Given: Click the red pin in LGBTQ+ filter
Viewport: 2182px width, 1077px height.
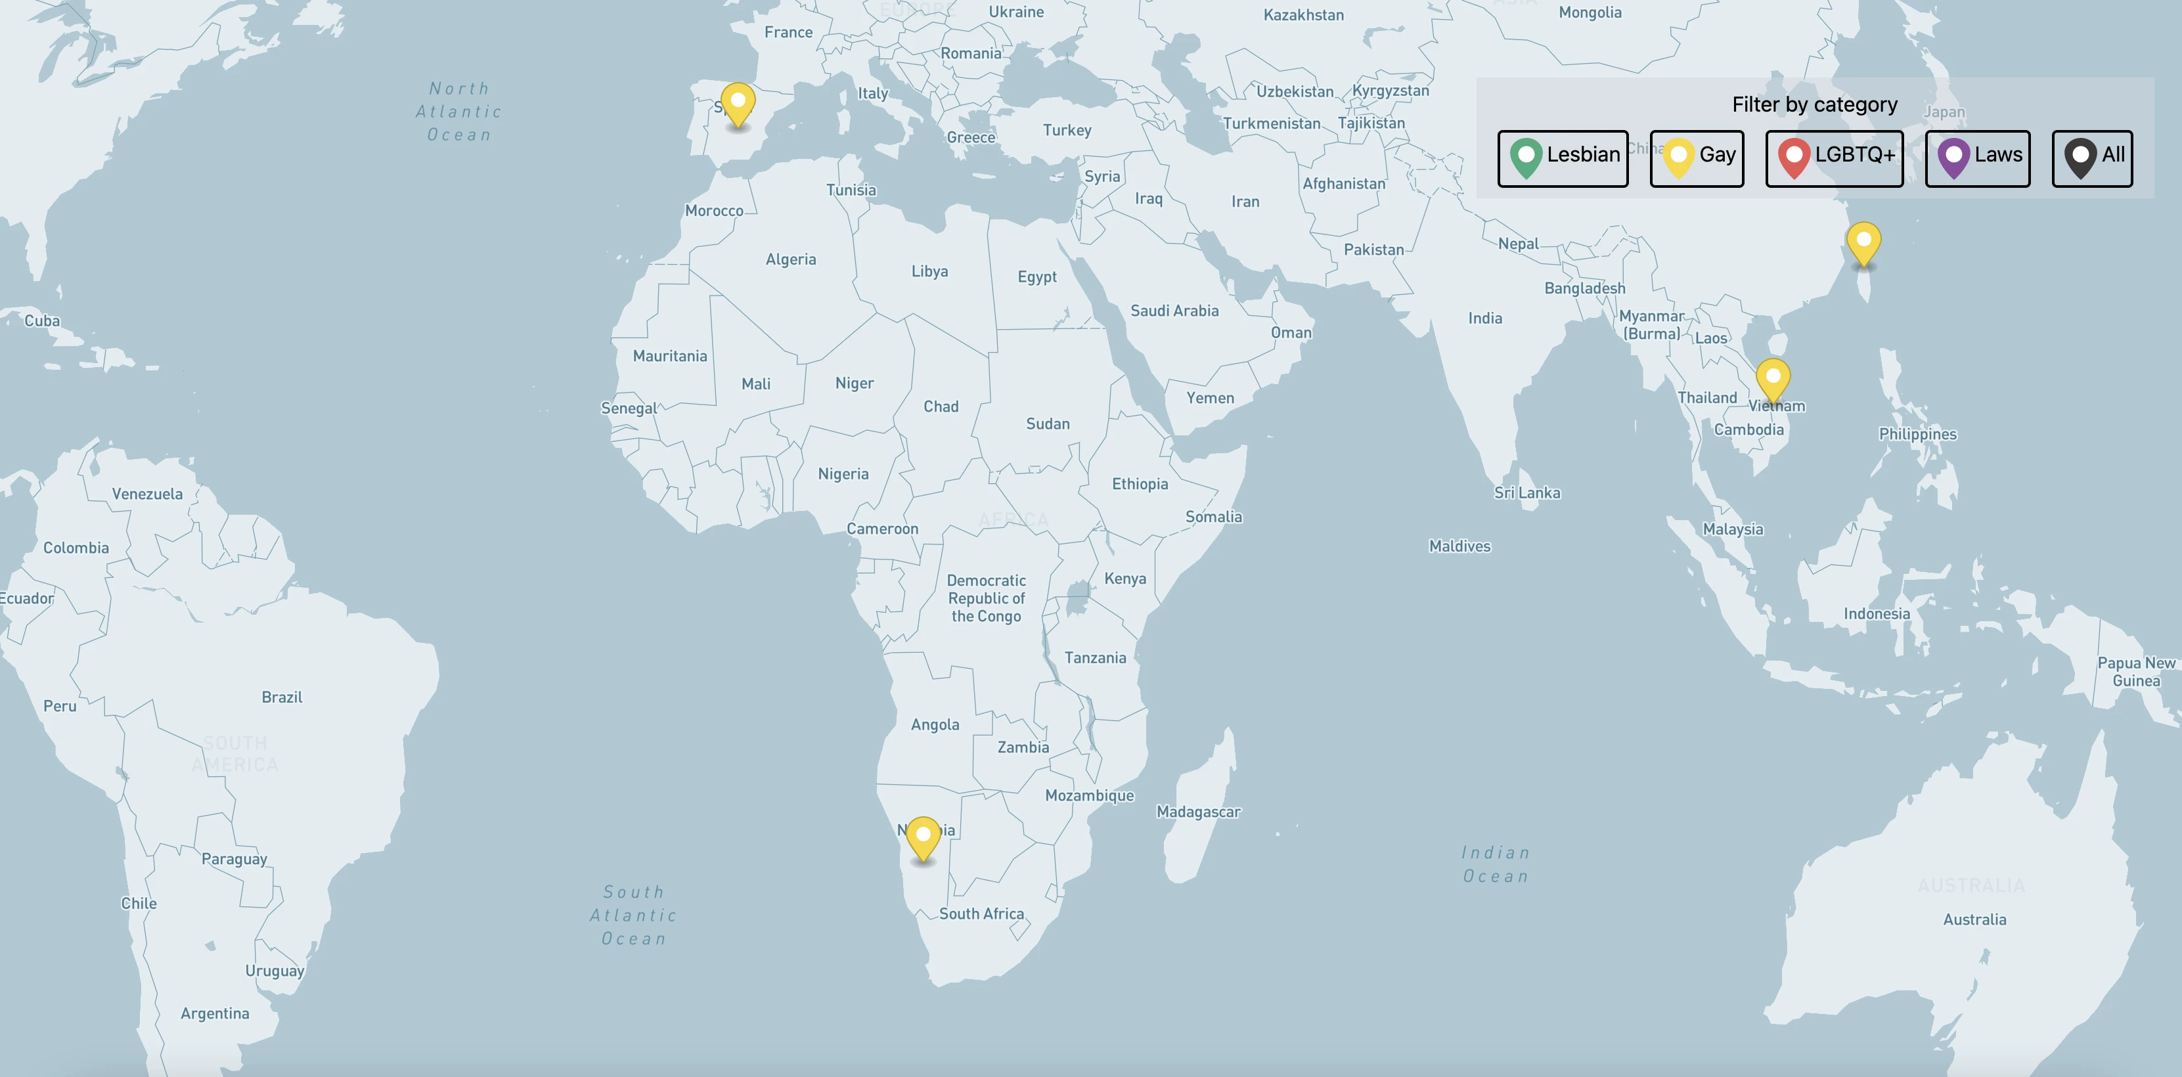Looking at the screenshot, I should point(1793,158).
